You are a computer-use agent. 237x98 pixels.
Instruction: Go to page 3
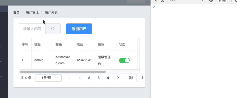99,78
